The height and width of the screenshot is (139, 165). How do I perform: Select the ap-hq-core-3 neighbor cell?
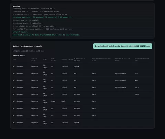click(120, 88)
